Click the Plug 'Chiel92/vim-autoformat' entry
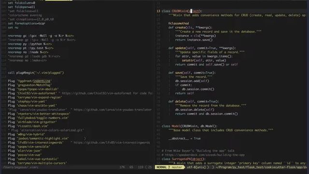The height and width of the screenshot is (174, 309). [x=32, y=93]
